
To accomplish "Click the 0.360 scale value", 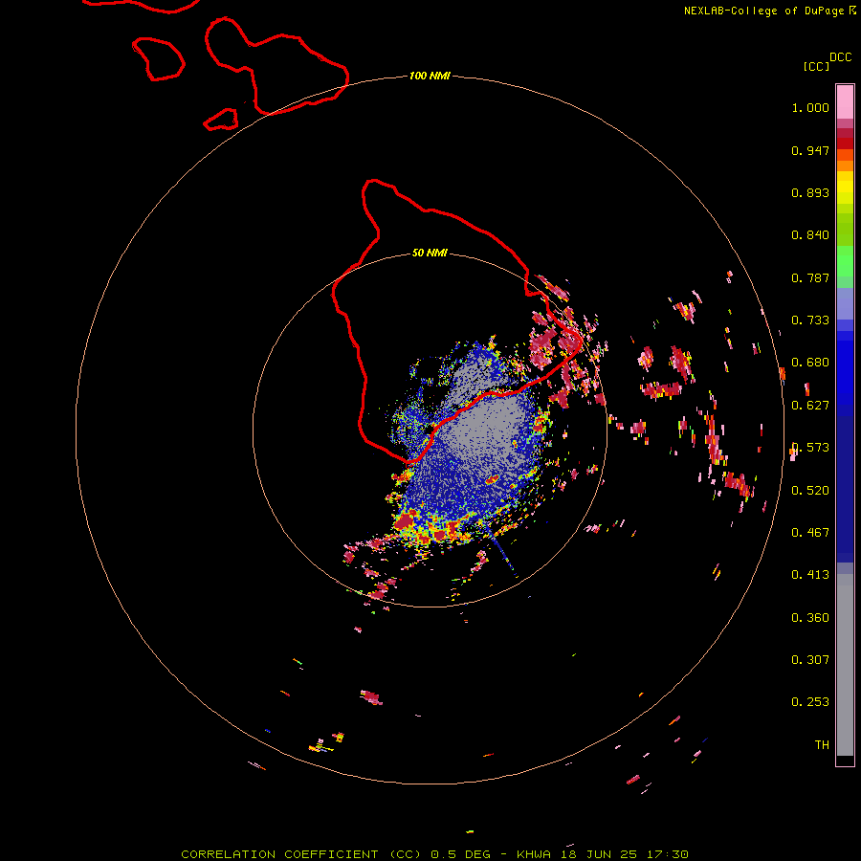I will pos(810,618).
